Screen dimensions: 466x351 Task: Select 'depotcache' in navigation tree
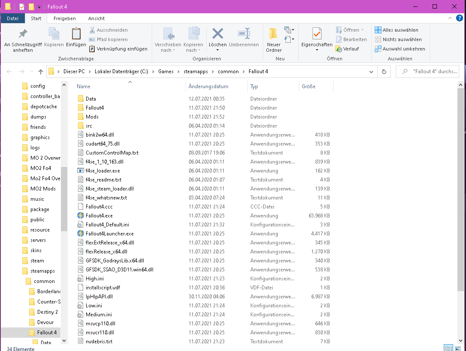pyautogui.click(x=43, y=107)
